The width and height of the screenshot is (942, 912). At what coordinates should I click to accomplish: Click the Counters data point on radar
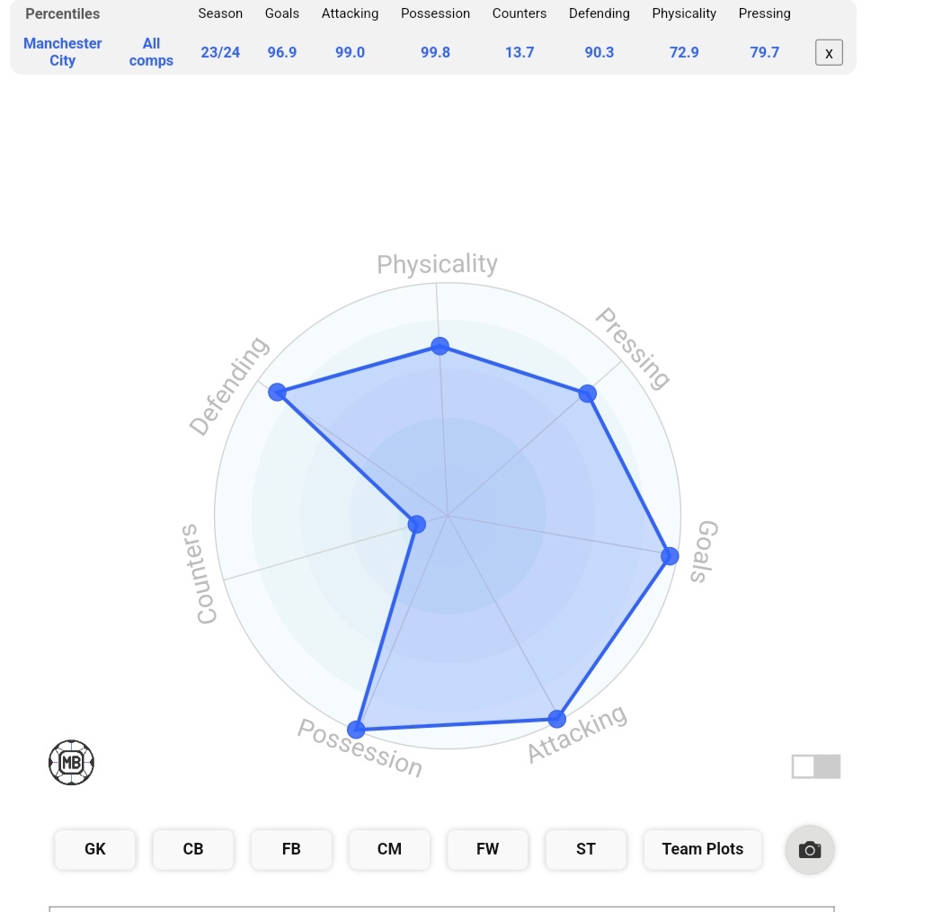tap(415, 524)
